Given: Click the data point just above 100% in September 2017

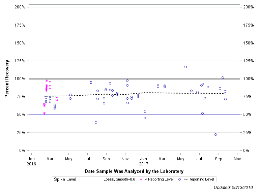Looking at the screenshot, I should click(x=223, y=77).
